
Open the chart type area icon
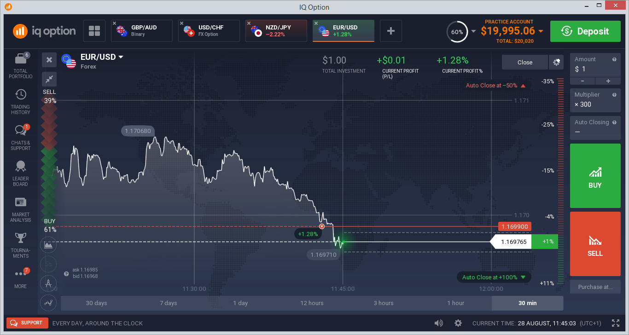click(48, 245)
